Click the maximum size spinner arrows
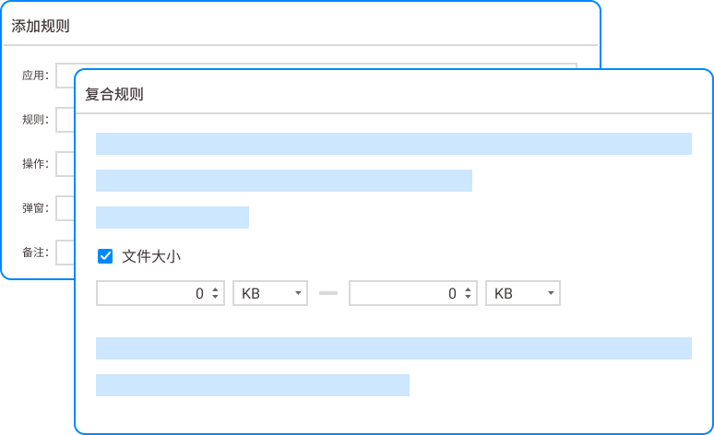This screenshot has width=714, height=435. pos(468,293)
